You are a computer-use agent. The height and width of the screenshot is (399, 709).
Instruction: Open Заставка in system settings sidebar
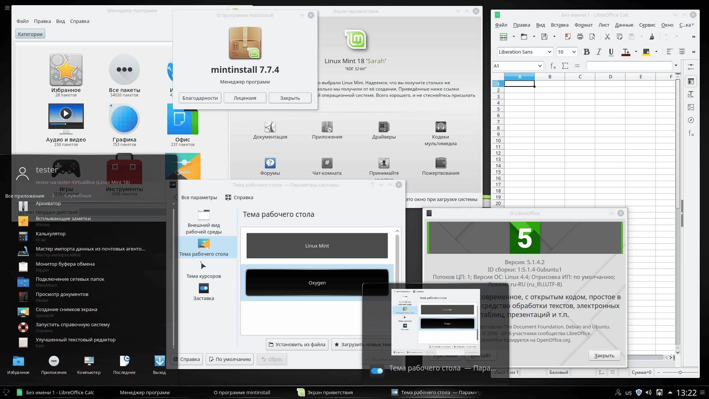203,292
